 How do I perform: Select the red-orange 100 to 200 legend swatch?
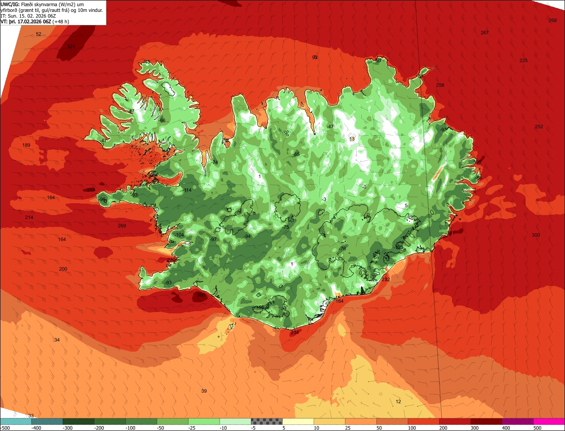[x=423, y=421]
